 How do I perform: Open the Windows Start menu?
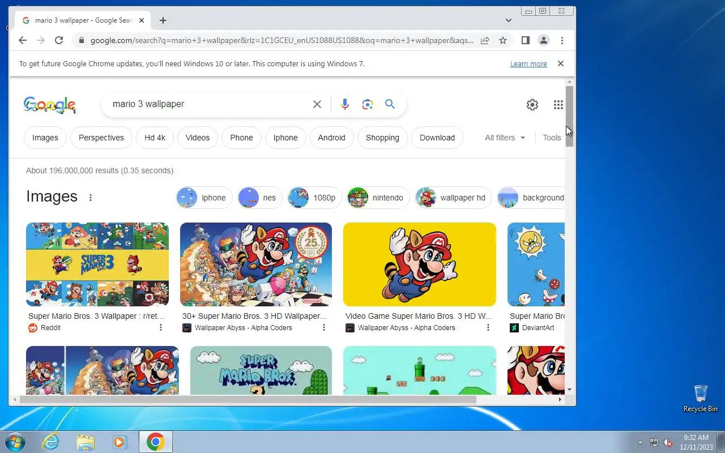click(15, 442)
